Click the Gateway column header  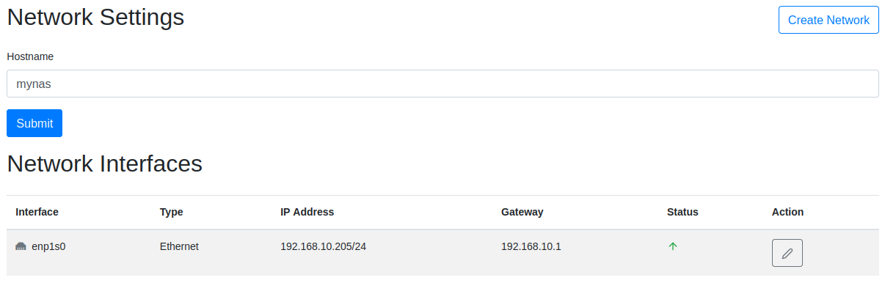click(522, 212)
